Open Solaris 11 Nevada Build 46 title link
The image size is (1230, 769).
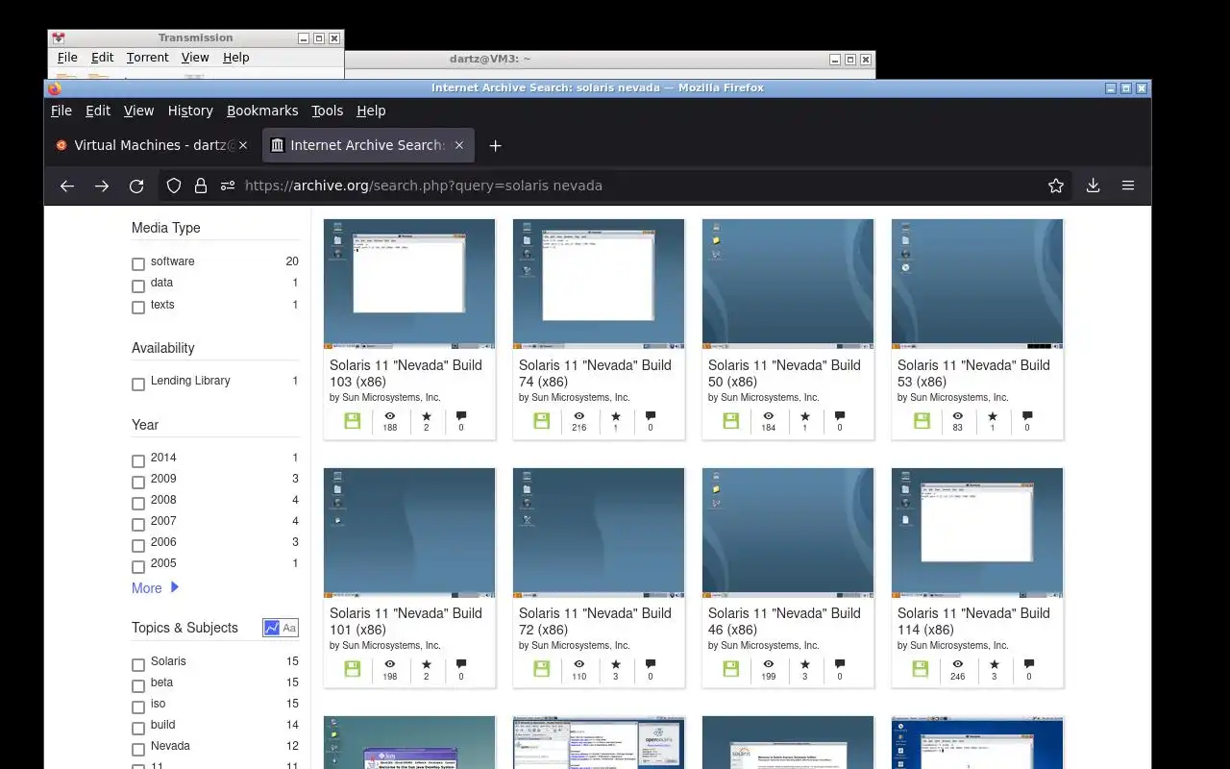click(x=784, y=621)
